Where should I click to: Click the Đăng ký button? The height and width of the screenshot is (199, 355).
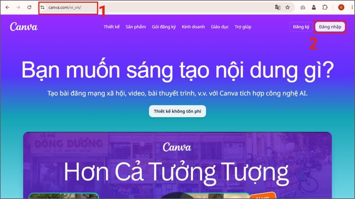click(x=301, y=27)
